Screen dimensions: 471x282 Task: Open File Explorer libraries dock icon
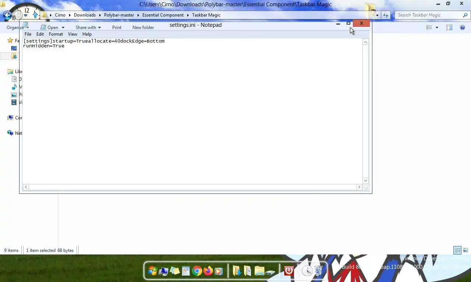[259, 271]
